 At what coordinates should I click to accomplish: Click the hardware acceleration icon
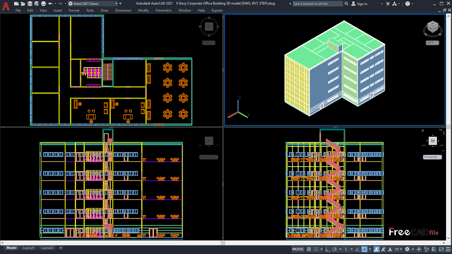coord(434,249)
